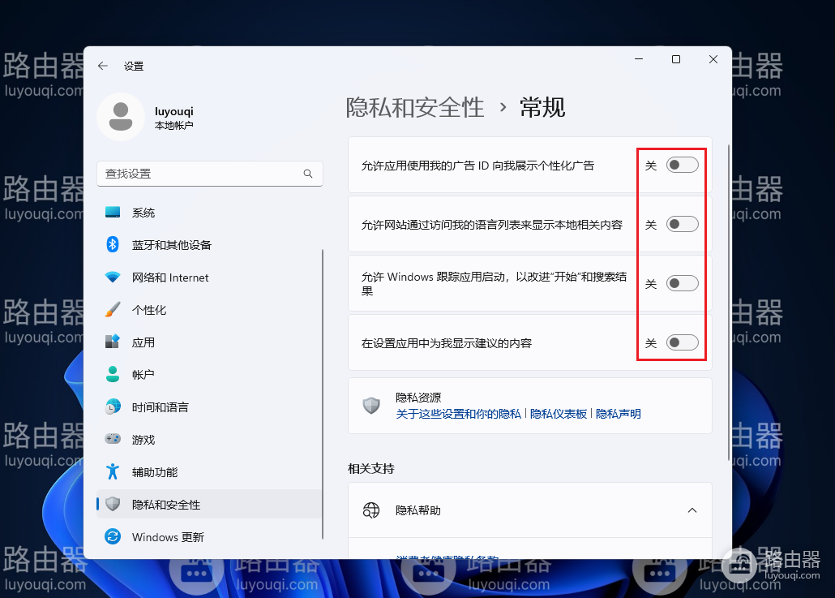Open 蓝牙和其他设备 settings category
This screenshot has width=835, height=598.
pyautogui.click(x=209, y=245)
